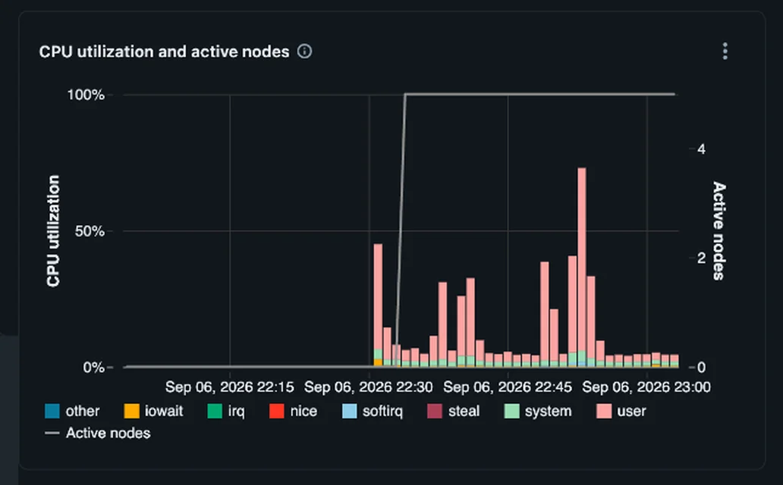Open the info icon beside chart title
783x485 pixels.
tap(304, 52)
